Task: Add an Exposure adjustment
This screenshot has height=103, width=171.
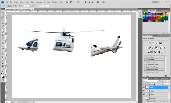Action: [160, 43]
